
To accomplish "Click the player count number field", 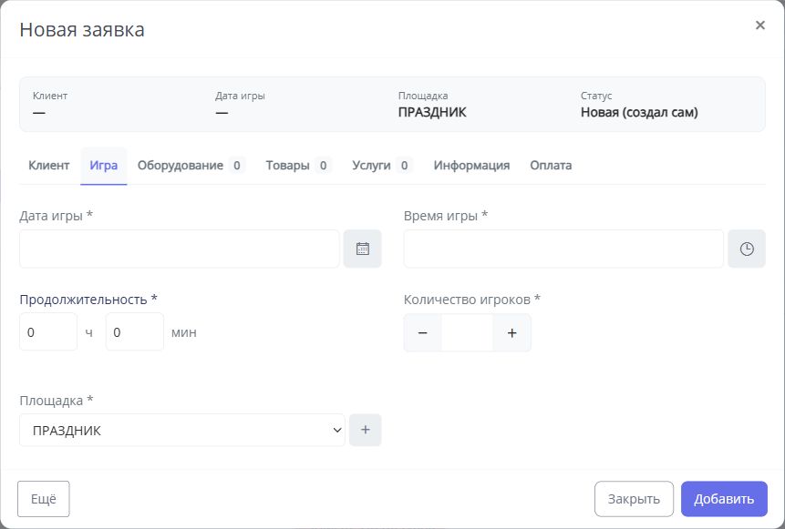I will [x=467, y=332].
